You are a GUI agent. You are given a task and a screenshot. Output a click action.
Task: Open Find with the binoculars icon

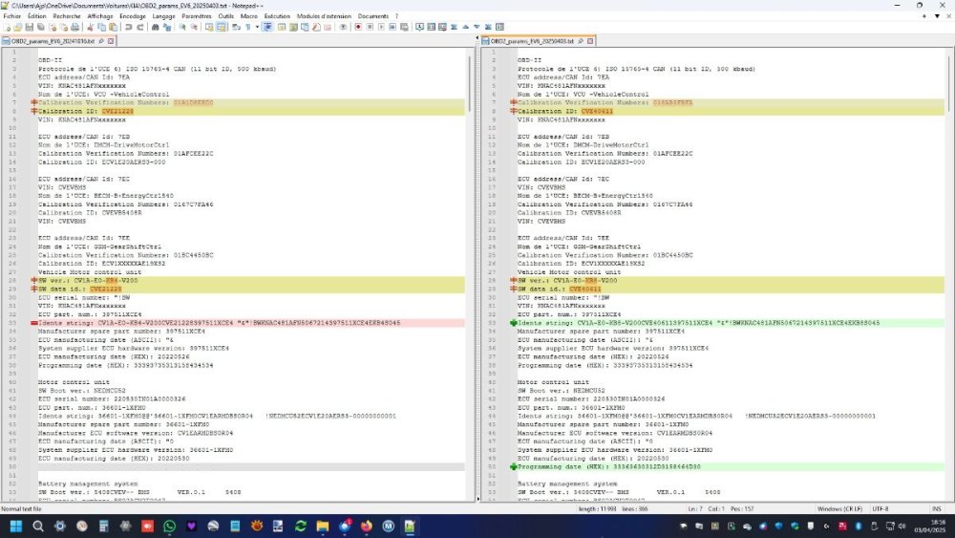coord(155,27)
